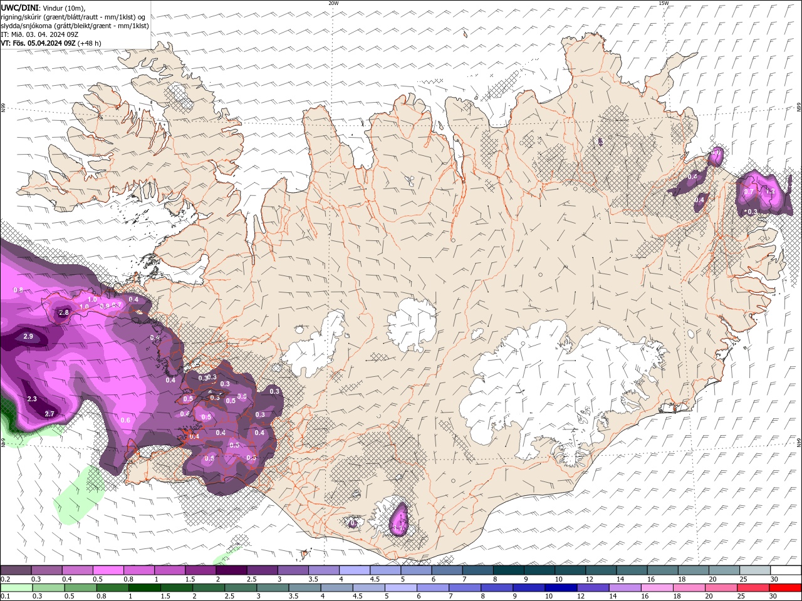Select the crimson 25–30 swatch in lower legend
802x601 pixels.
tap(753, 588)
